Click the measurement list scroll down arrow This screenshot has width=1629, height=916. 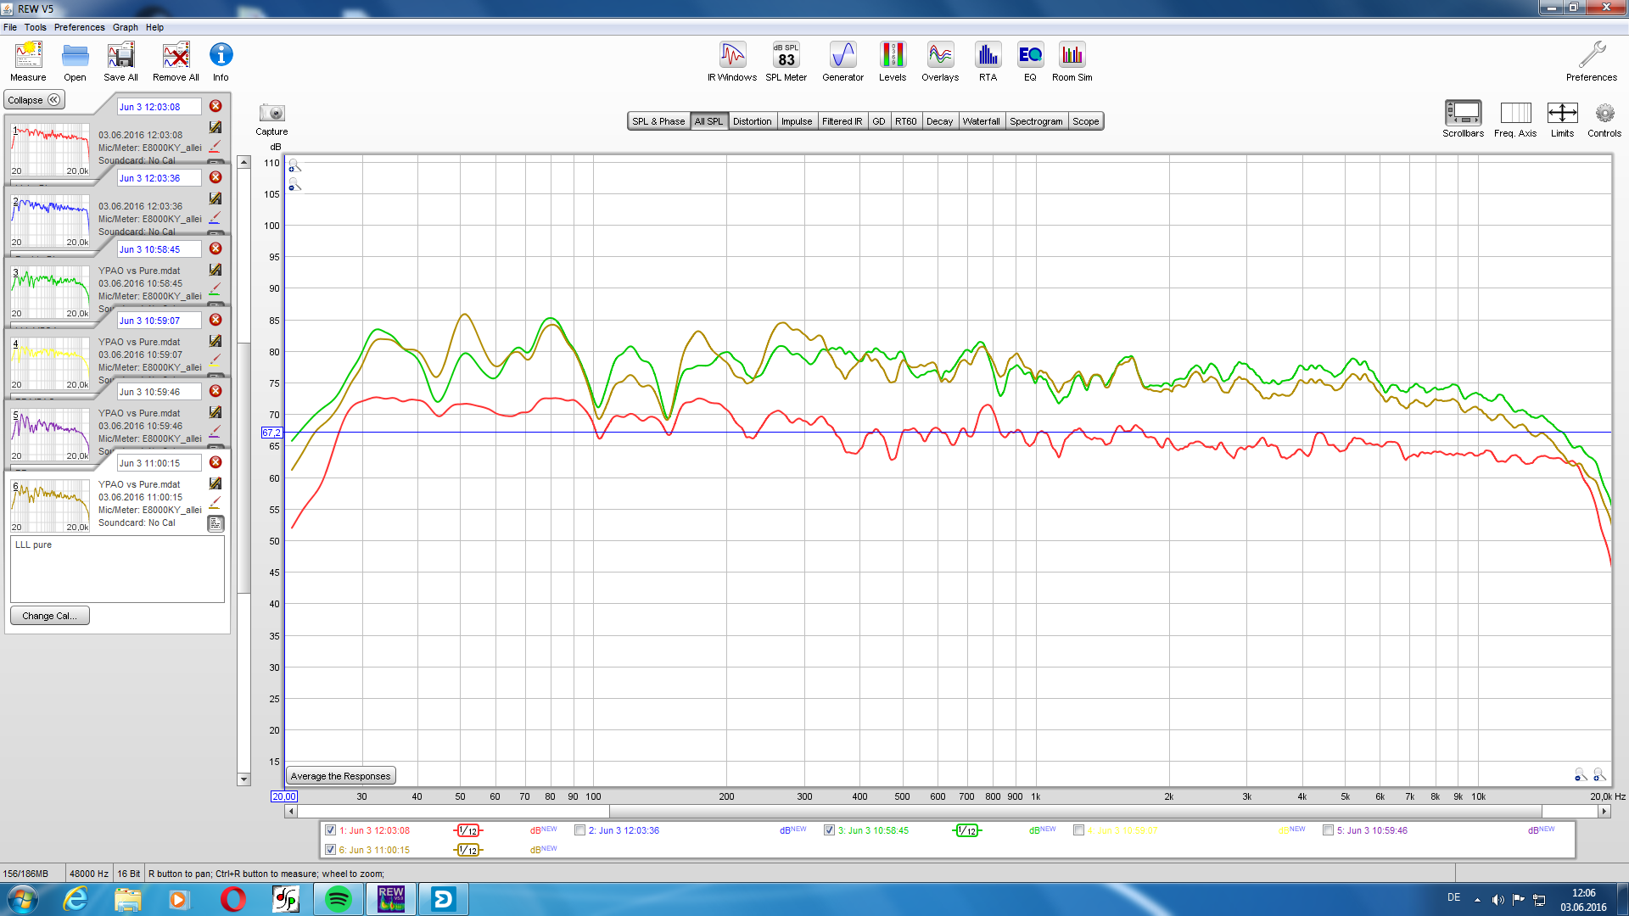244,779
